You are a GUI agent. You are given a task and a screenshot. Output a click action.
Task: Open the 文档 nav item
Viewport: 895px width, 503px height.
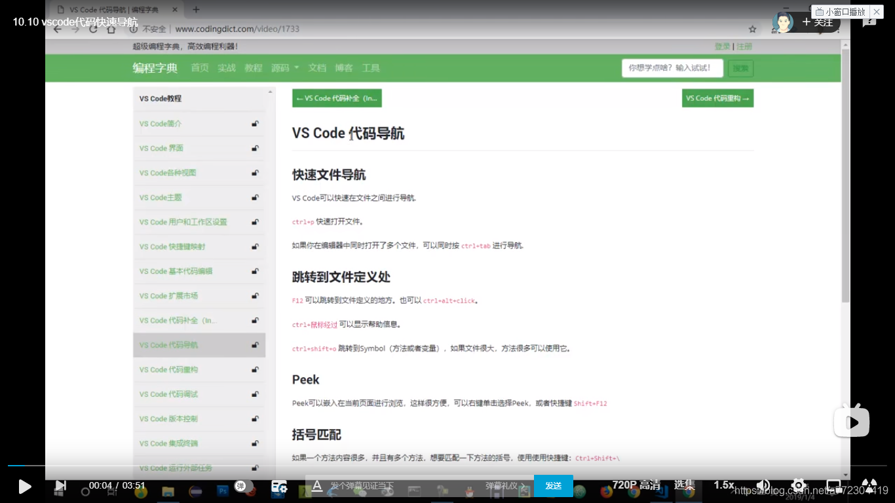[x=317, y=68]
